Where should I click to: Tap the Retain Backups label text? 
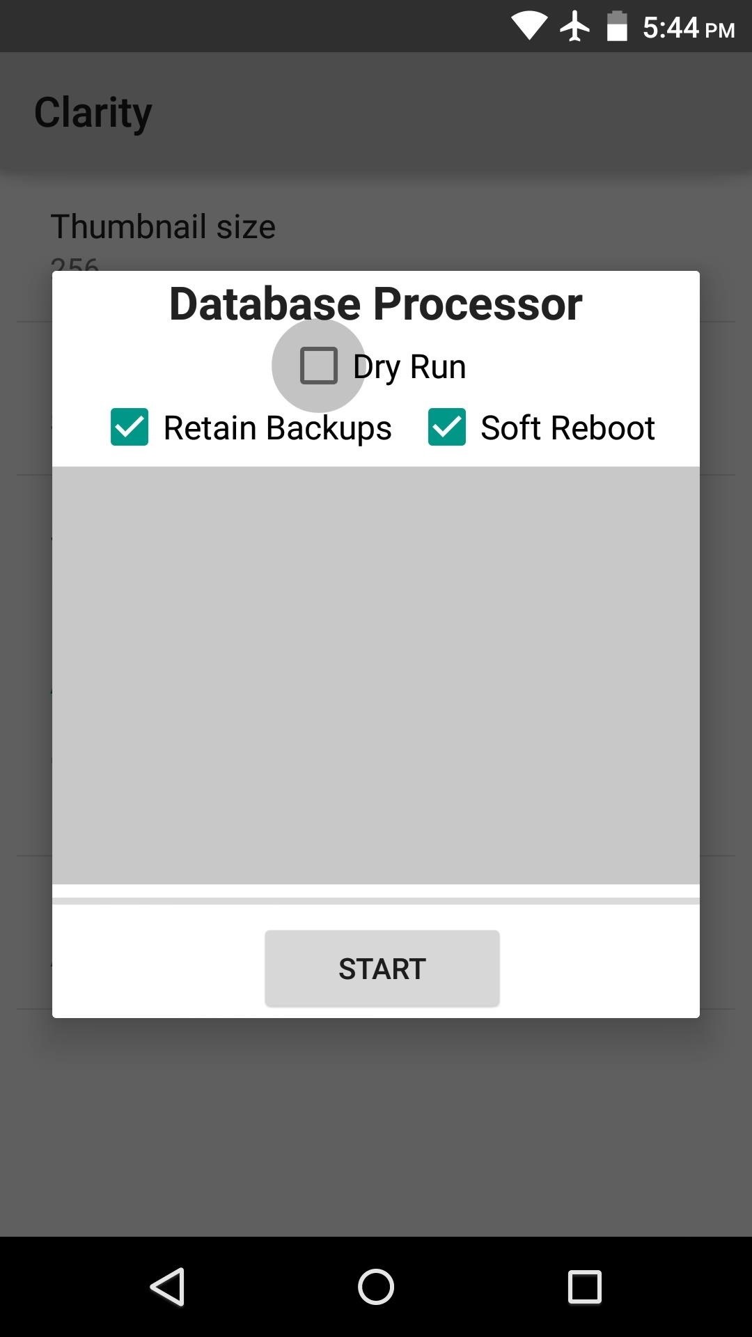277,428
